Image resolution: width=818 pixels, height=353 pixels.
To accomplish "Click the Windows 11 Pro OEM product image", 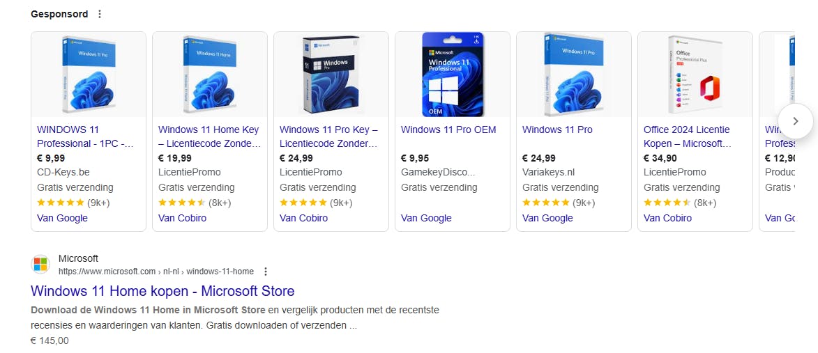I will (x=453, y=74).
